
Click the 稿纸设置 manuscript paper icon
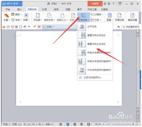[132, 15]
